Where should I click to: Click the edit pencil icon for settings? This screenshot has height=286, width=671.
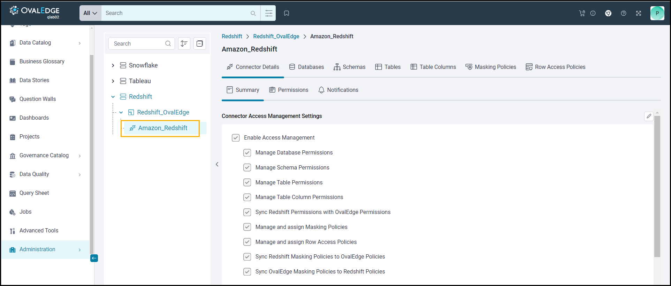click(648, 116)
